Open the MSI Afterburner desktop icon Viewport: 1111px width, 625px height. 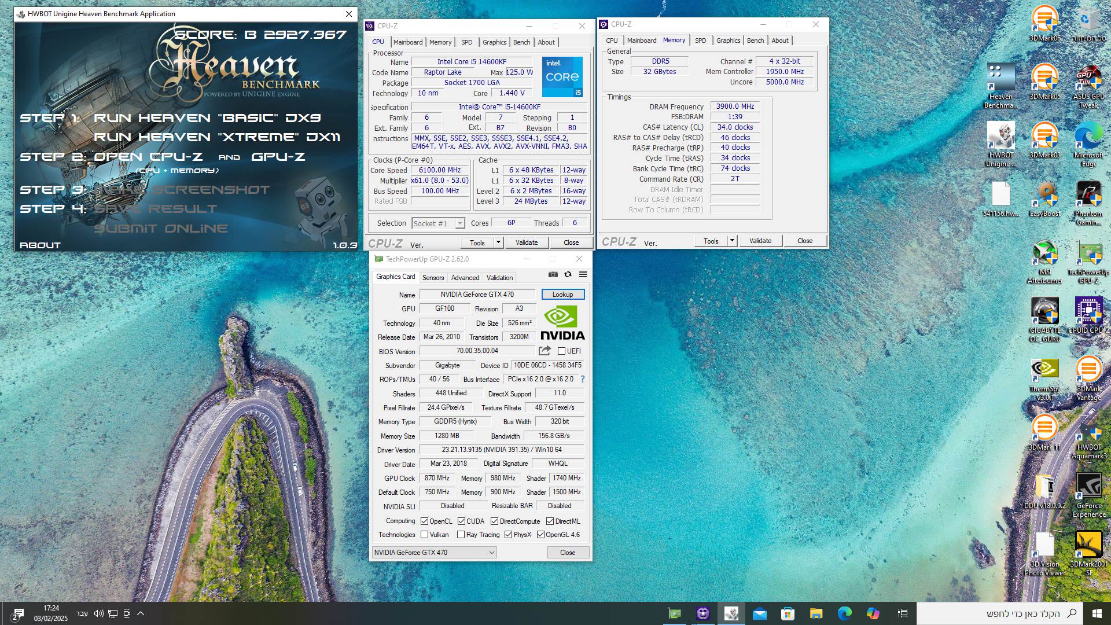tap(1045, 262)
